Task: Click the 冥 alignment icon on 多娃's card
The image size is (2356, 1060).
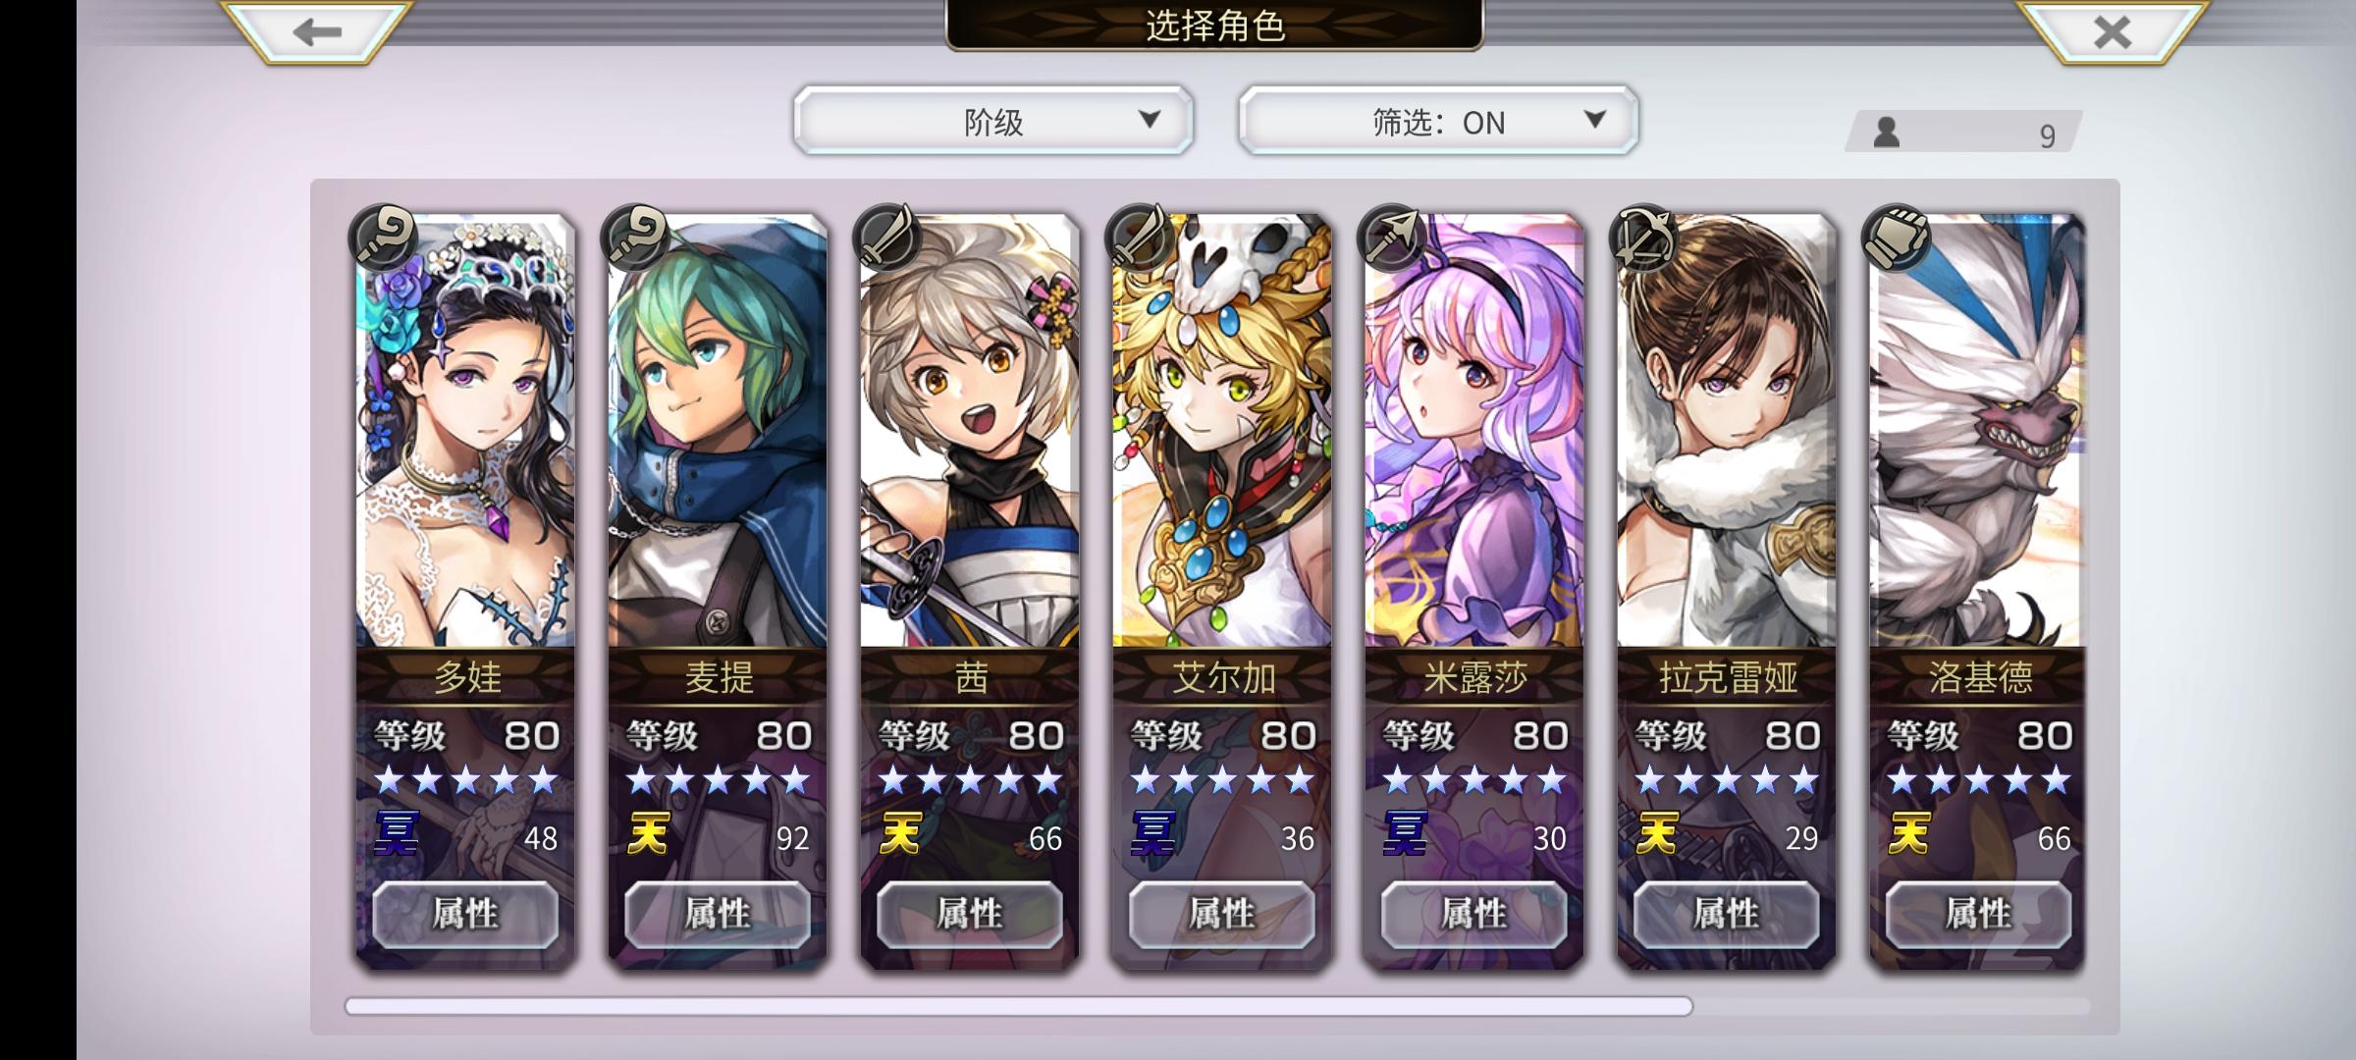Action: (397, 834)
